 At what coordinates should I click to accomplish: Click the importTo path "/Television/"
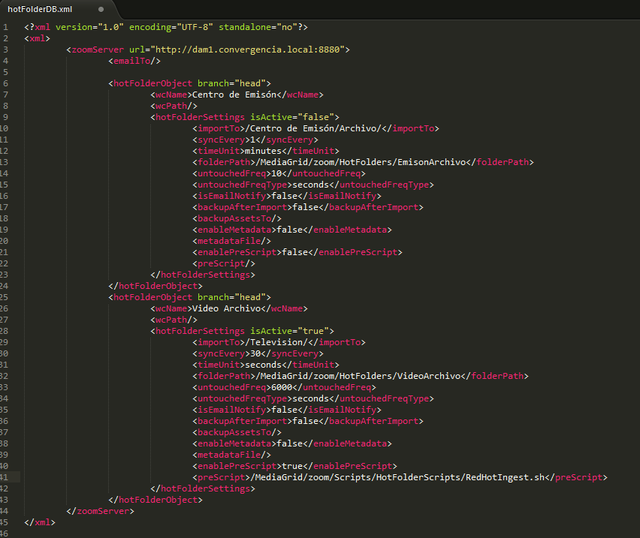click(276, 342)
